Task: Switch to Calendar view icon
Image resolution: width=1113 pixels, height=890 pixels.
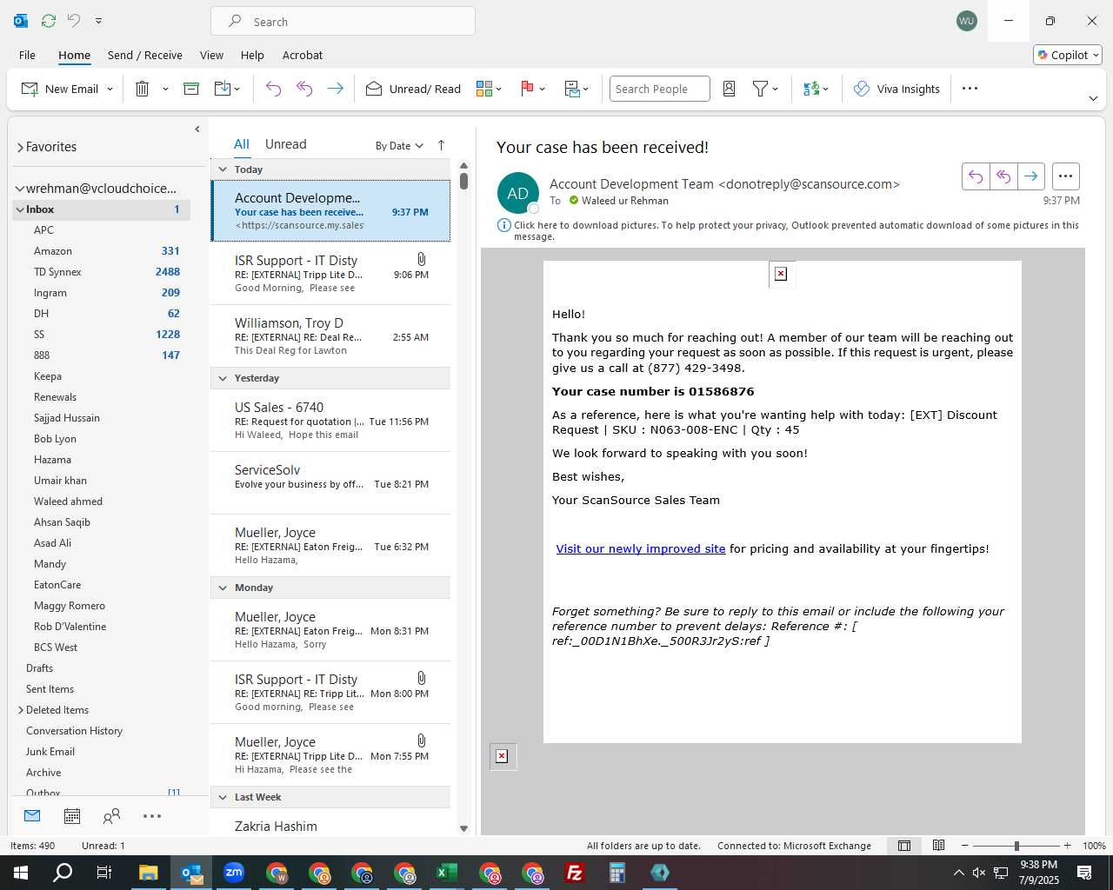Action: [72, 816]
